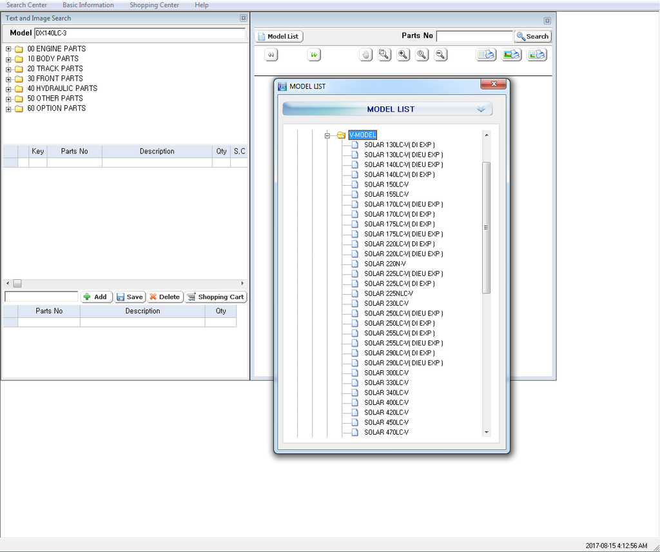Close the Text and Image Search panel
The width and height of the screenshot is (660, 552).
click(x=243, y=18)
